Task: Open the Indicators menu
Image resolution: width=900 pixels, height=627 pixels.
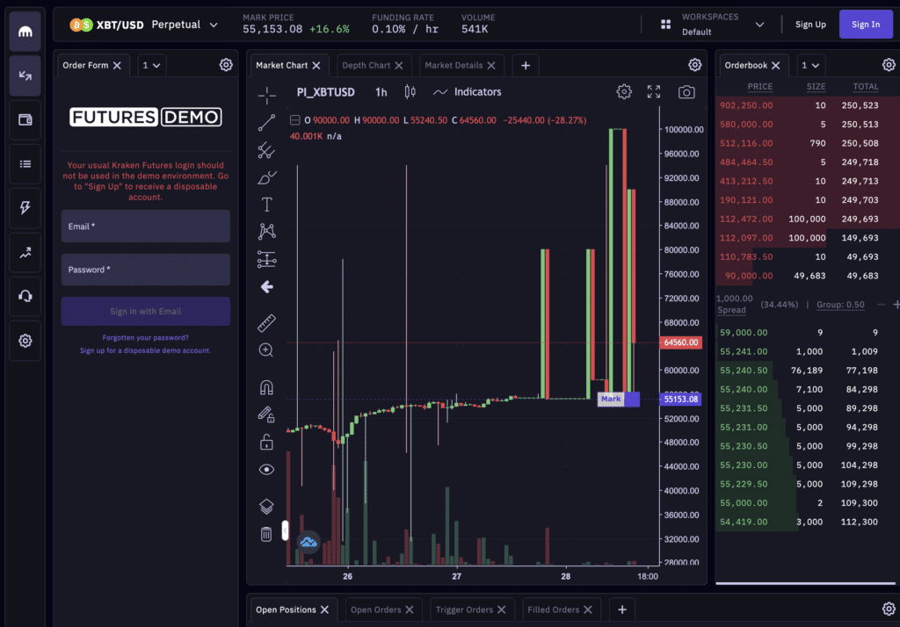Action: pyautogui.click(x=468, y=92)
